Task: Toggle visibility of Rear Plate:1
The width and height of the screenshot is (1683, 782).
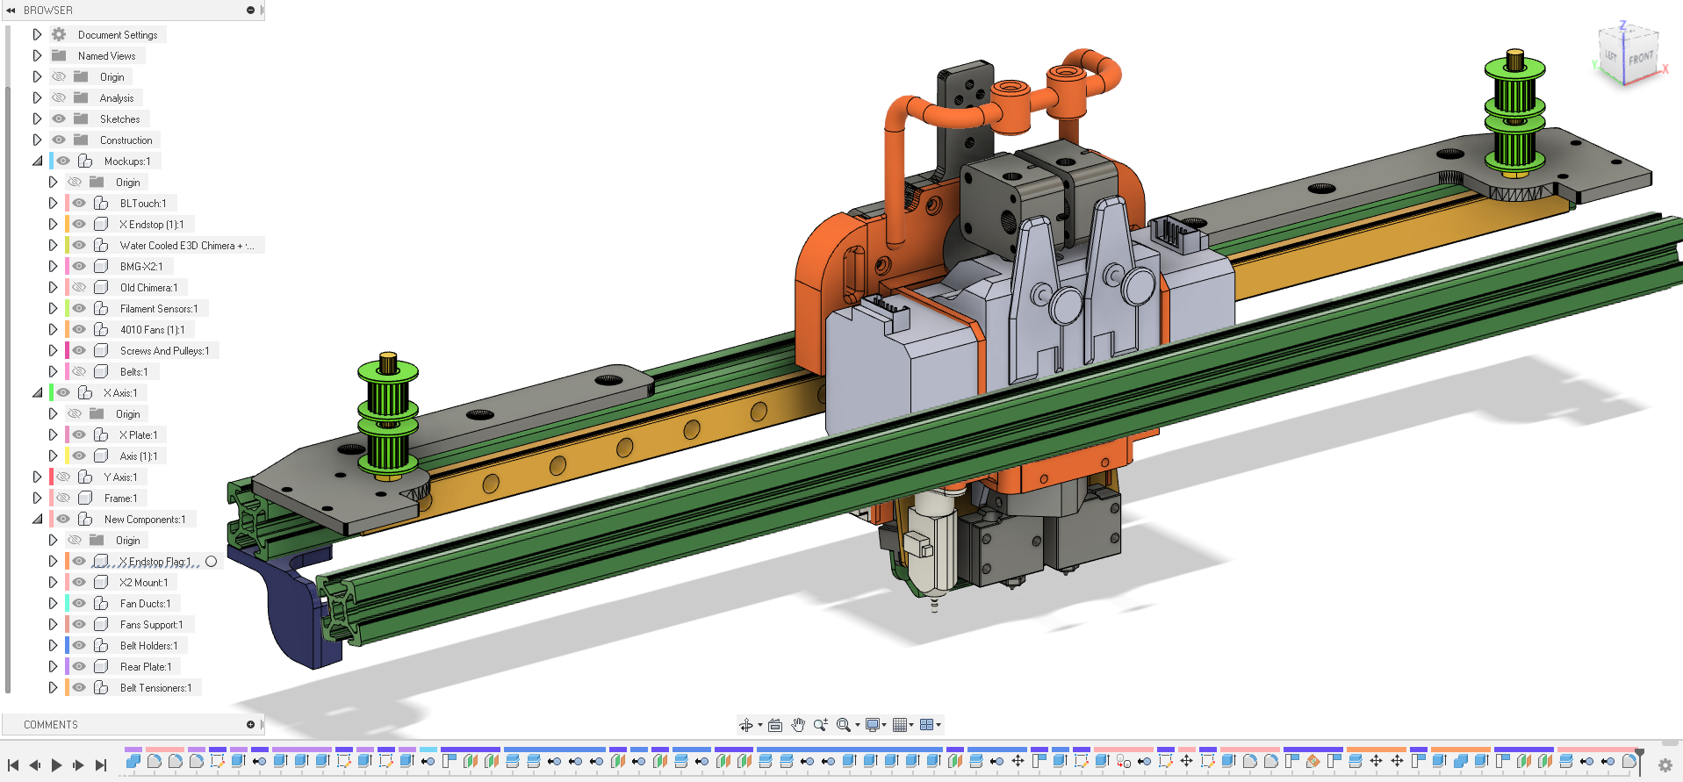Action: 79,667
